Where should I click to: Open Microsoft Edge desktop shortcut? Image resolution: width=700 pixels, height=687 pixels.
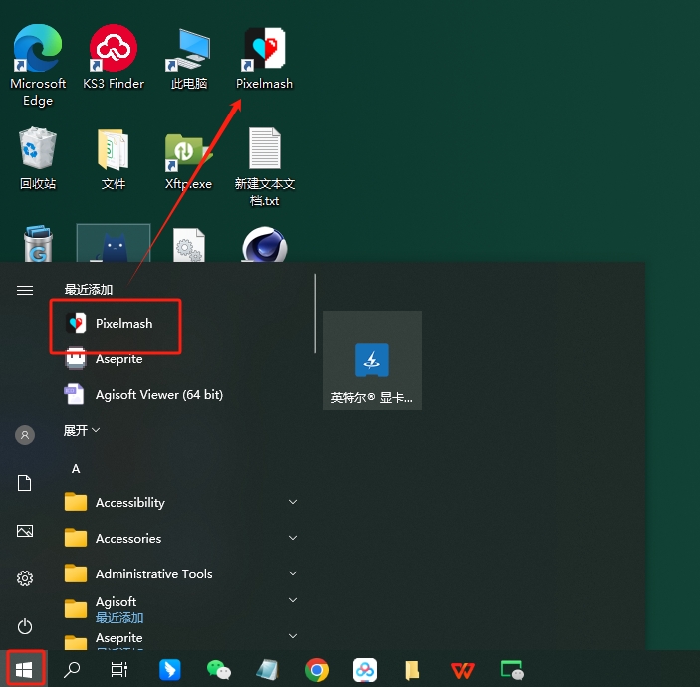click(38, 65)
